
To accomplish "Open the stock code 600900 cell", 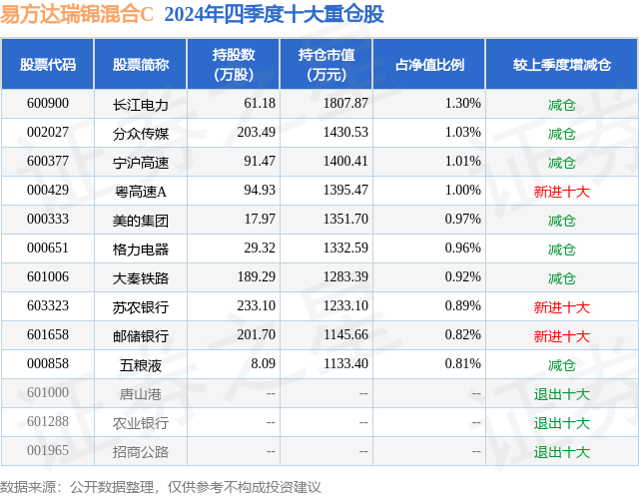I will coord(48,104).
